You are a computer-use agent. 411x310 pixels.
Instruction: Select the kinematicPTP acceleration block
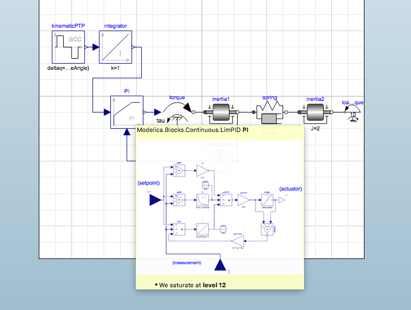pyautogui.click(x=68, y=47)
